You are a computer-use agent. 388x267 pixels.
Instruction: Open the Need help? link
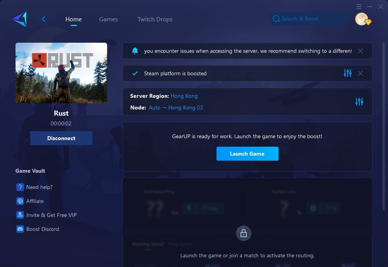pyautogui.click(x=39, y=187)
